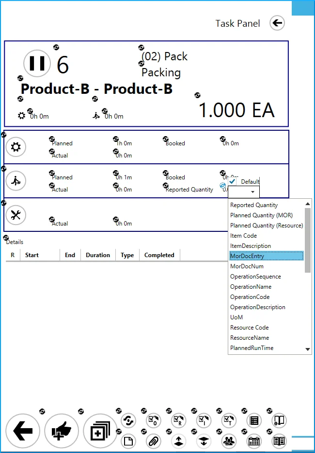Click the thumbs-up with plus icon
Screen dimensions: 315x453
click(62, 431)
